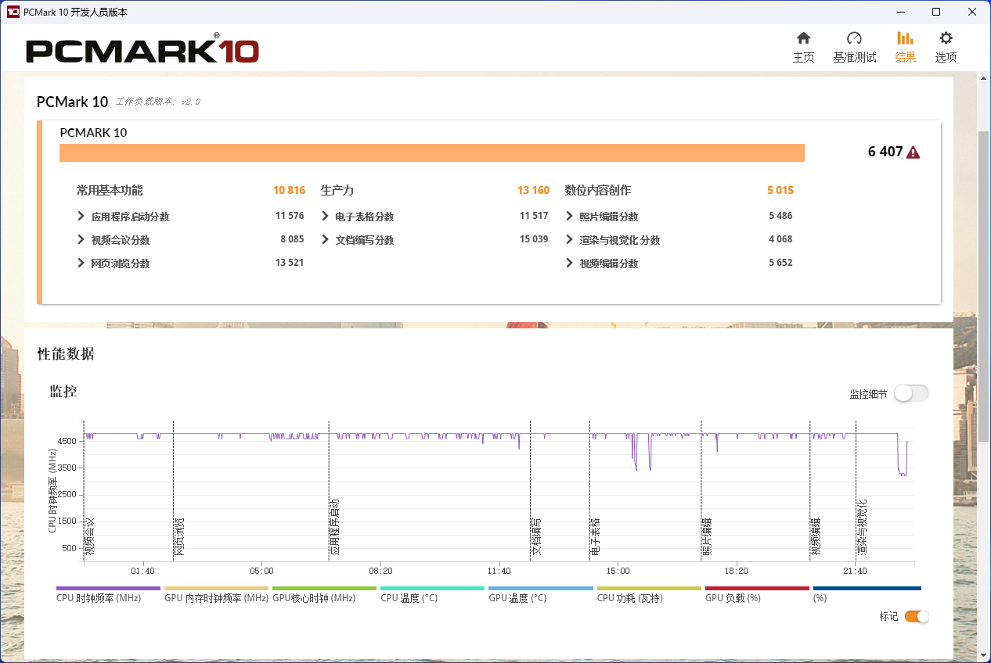This screenshot has width=991, height=663.
Task: Select CPU 温度 teal legend swatch
Action: [432, 588]
